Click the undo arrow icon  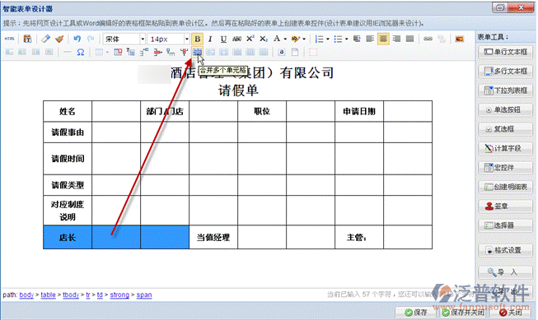point(77,39)
